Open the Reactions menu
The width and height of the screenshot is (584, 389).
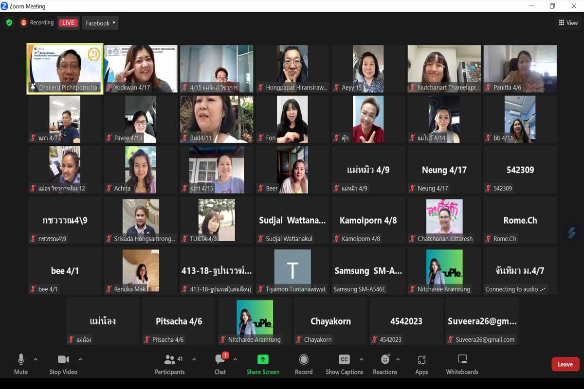point(385,360)
